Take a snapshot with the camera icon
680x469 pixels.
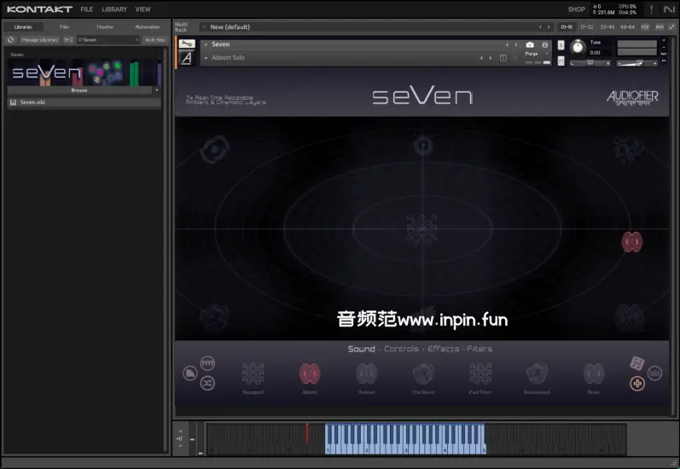[x=530, y=44]
